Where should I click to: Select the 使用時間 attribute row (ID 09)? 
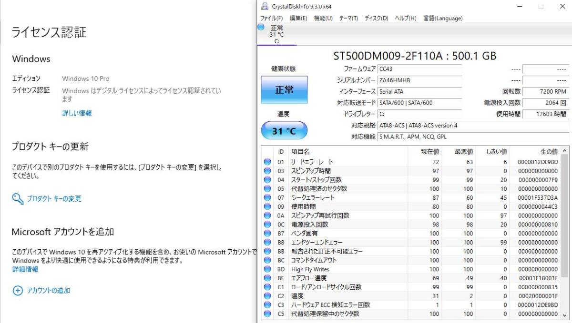tap(411, 207)
